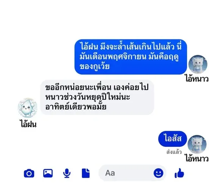Screen dimensions: 209x194
Task: Select the blue message starting ไอ้ฝน มึงจะล้ำเส้น
Action: pos(131,57)
